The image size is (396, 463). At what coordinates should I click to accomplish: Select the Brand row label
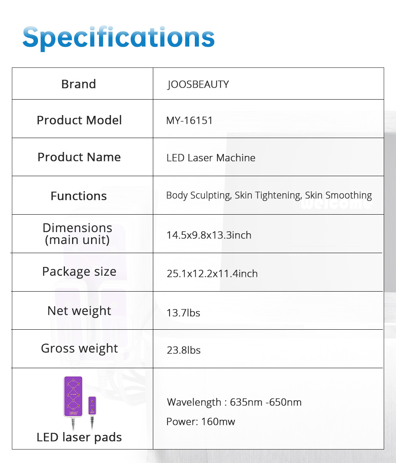(78, 84)
